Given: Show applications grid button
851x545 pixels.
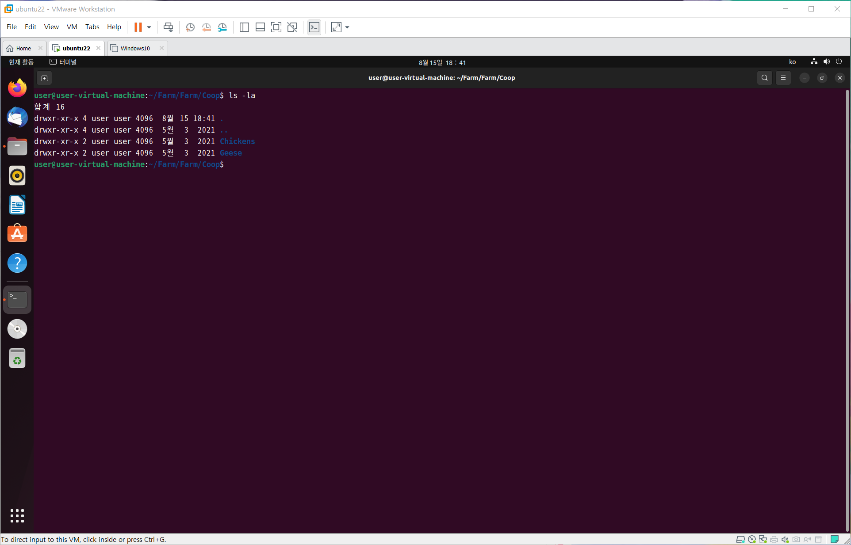Looking at the screenshot, I should point(17,515).
